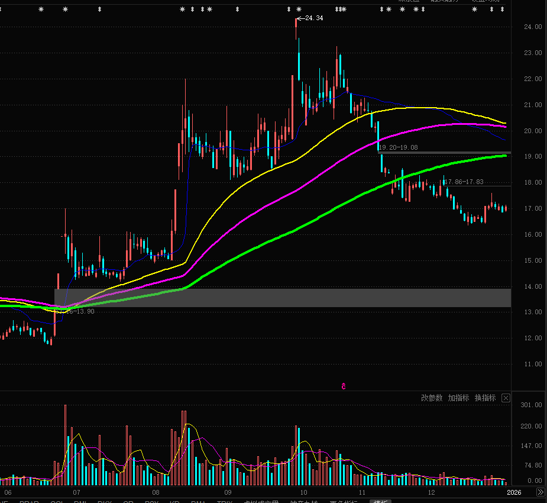Click 换指标 to switch the indicator
The width and height of the screenshot is (547, 503).
coord(485,398)
